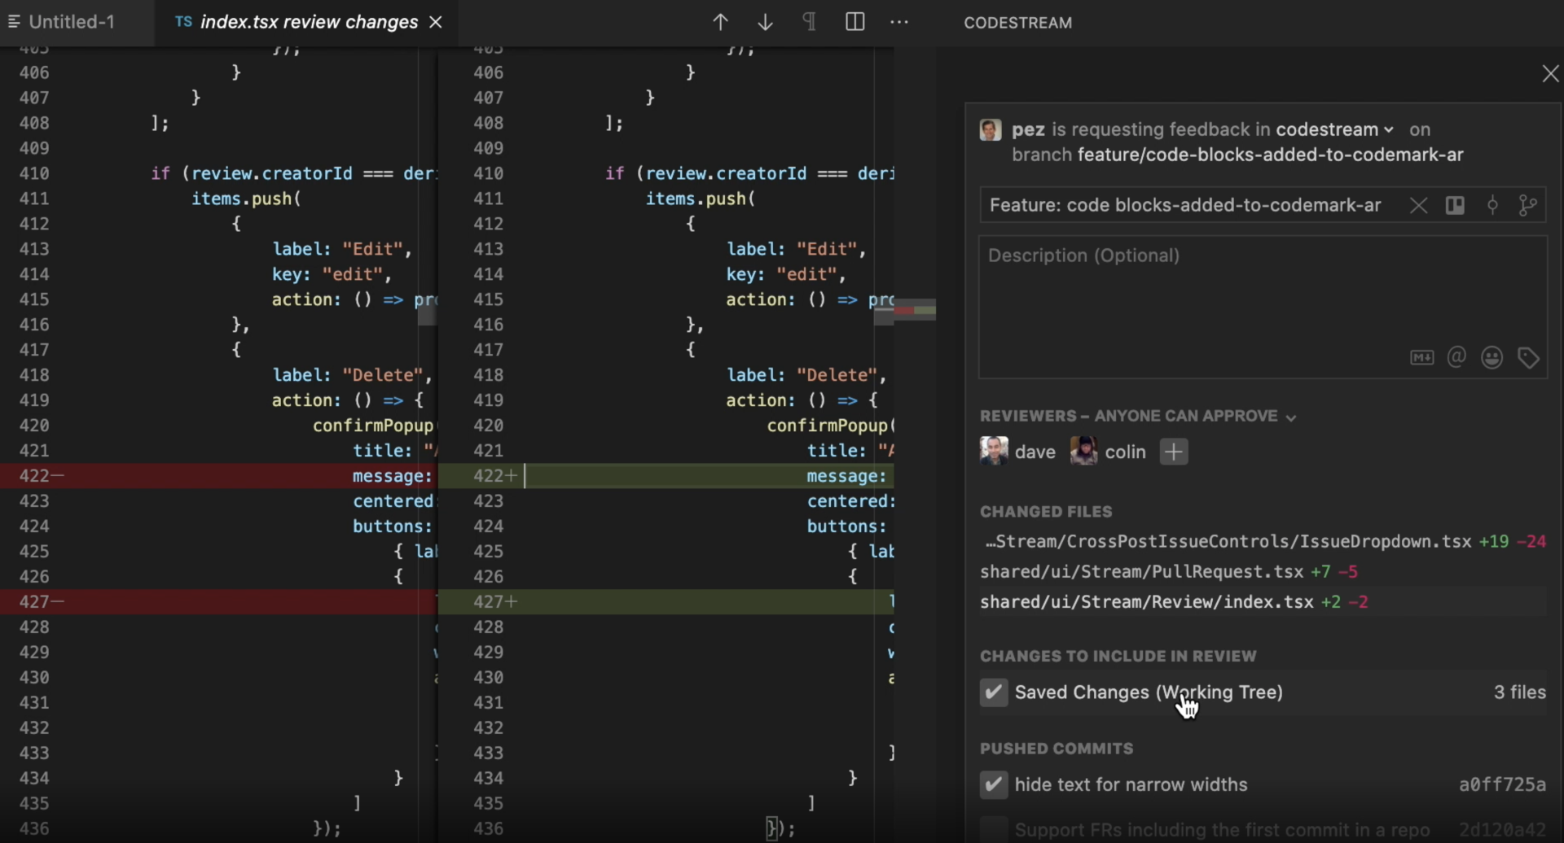Click the markdown formatting icon below the description
The height and width of the screenshot is (843, 1564).
(1421, 357)
